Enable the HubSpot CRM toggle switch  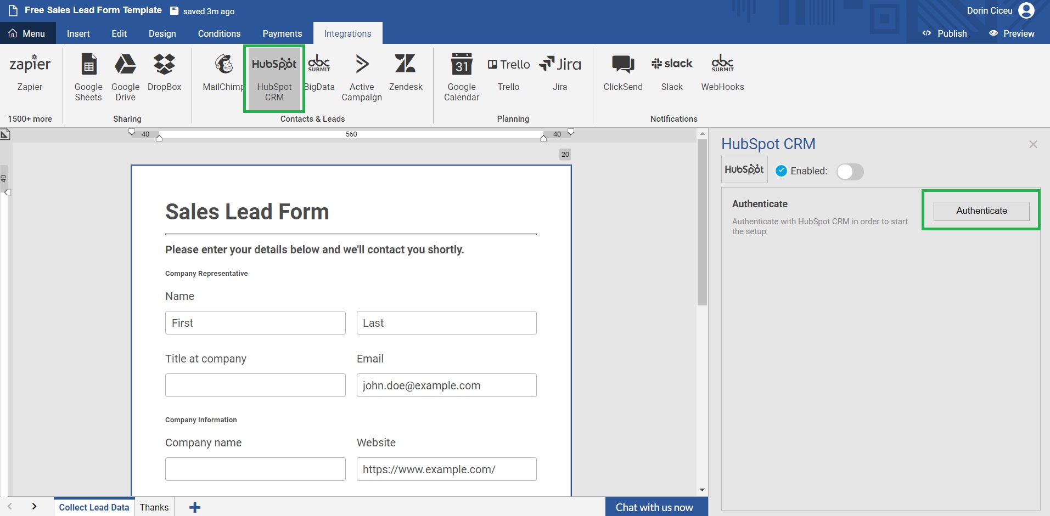coord(849,172)
